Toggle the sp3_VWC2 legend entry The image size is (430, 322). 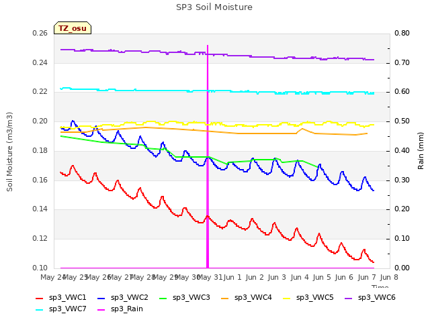coord(122,298)
